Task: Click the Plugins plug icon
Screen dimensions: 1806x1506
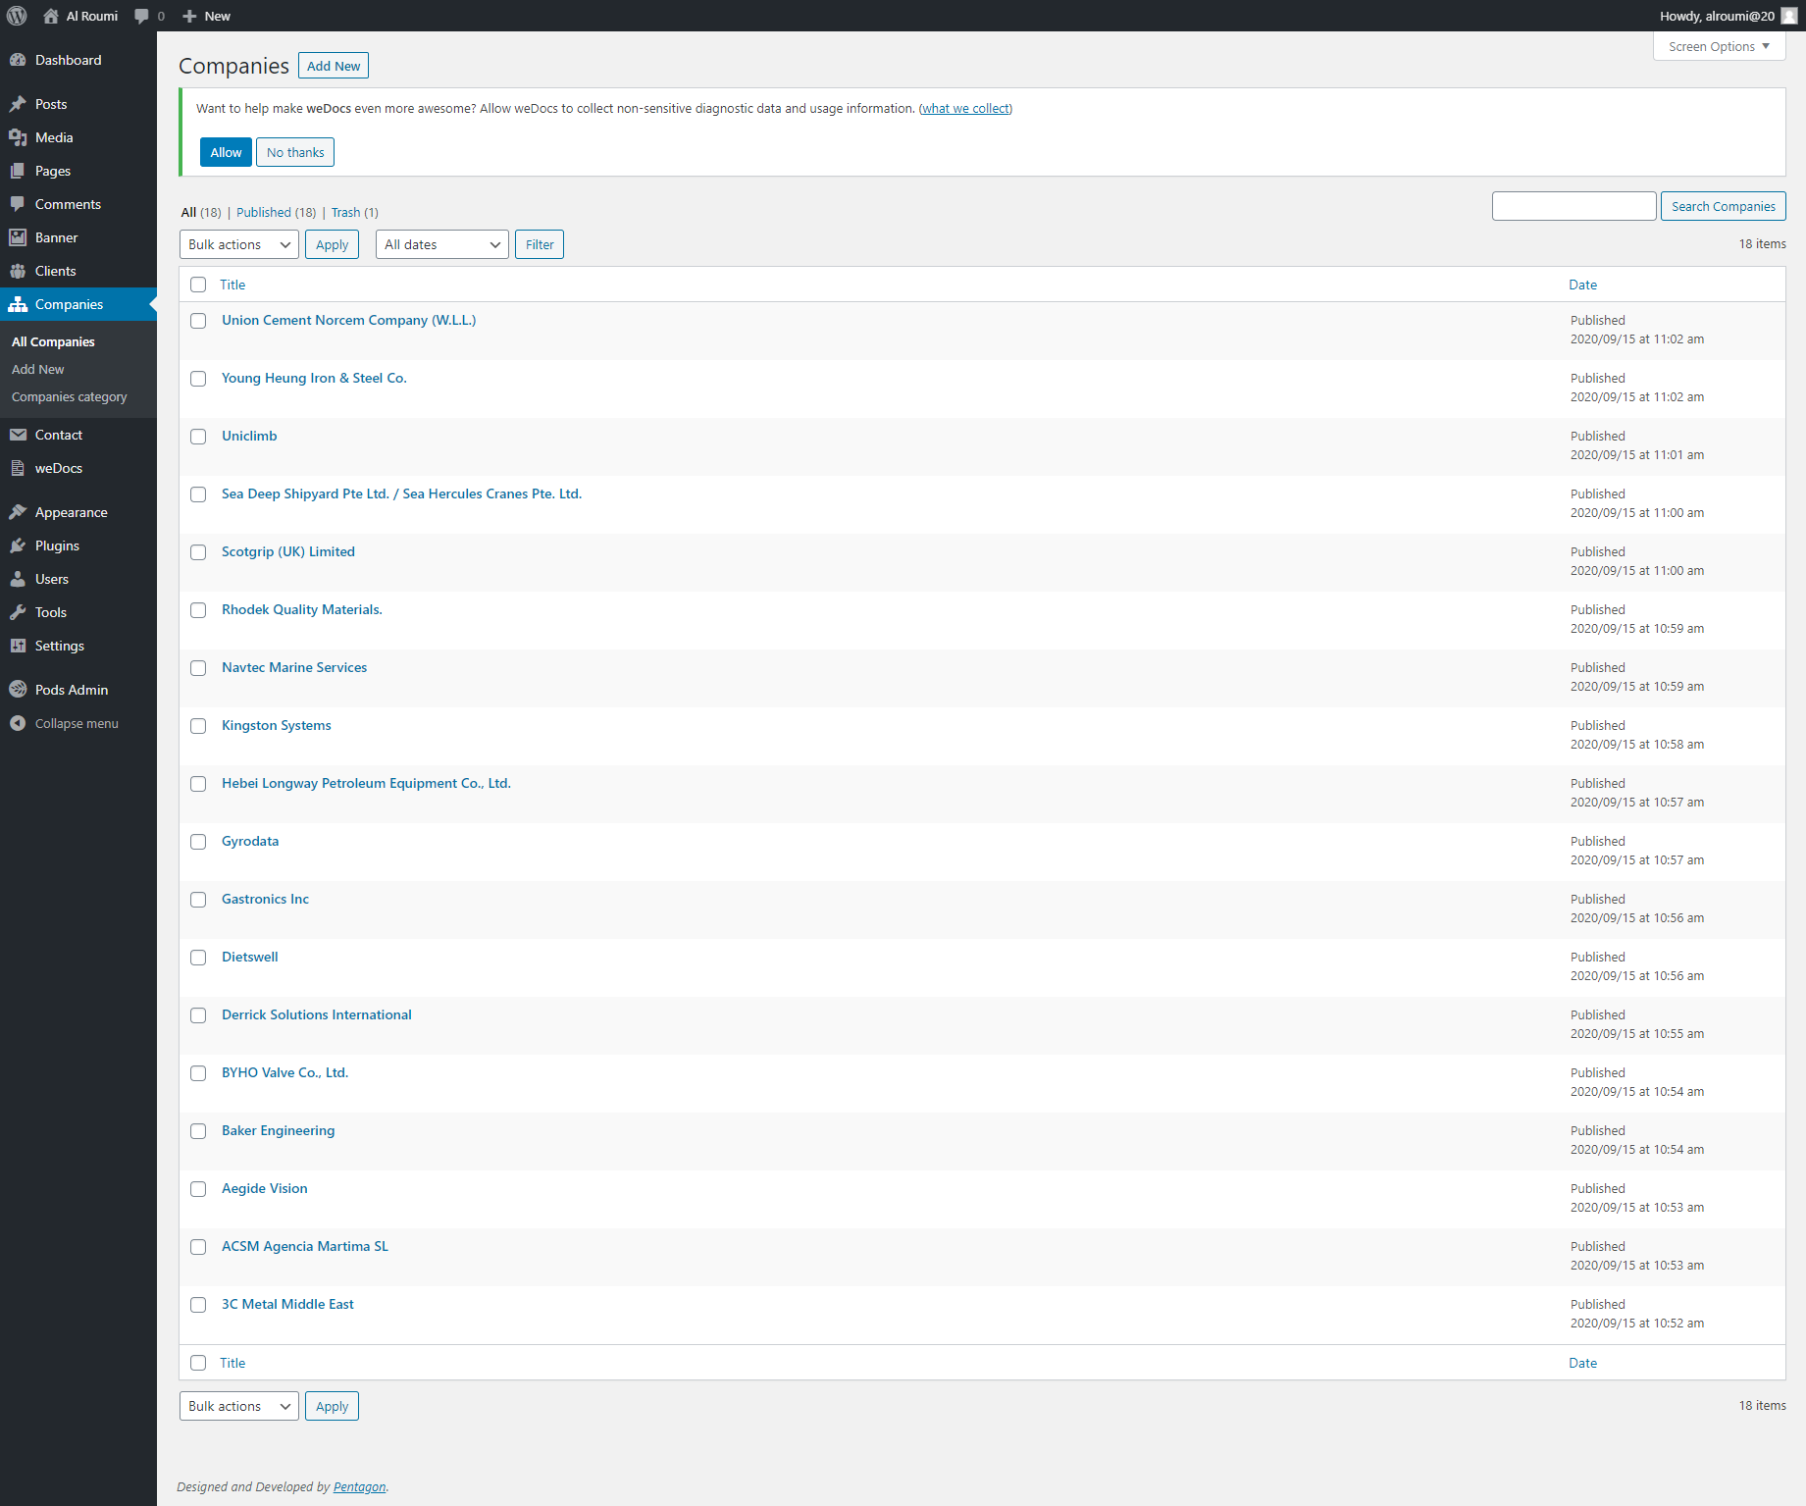Action: point(18,545)
